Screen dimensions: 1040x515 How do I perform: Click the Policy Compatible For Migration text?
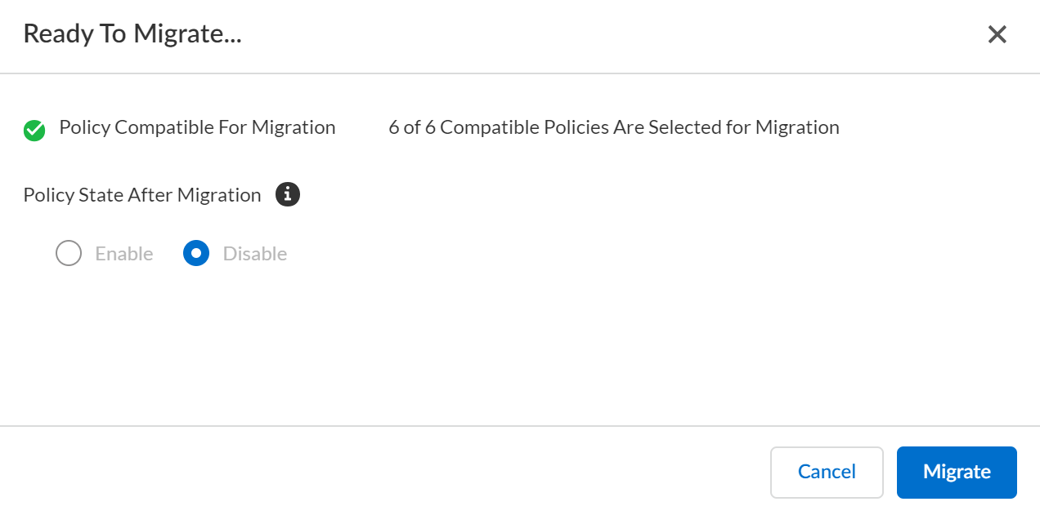(x=197, y=127)
